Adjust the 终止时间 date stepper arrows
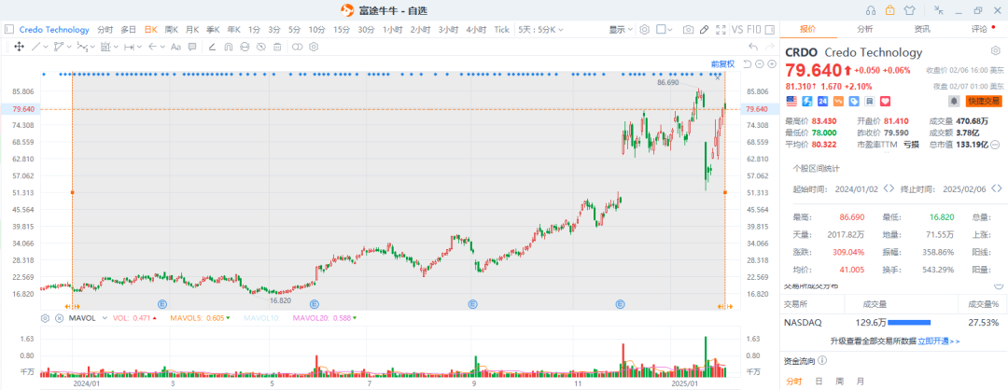Image resolution: width=1008 pixels, height=390 pixels. (997, 188)
